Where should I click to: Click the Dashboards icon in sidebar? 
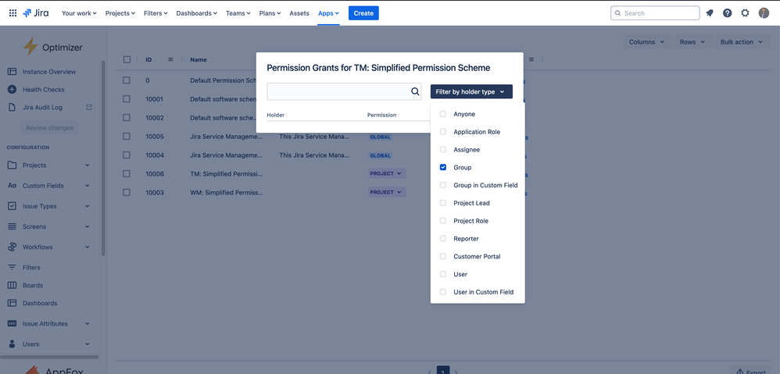point(12,303)
